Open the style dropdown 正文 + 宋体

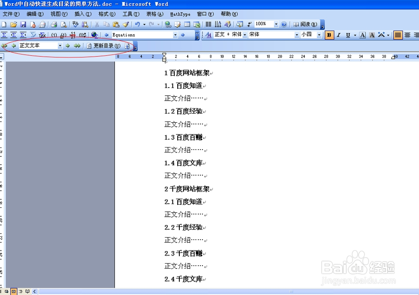point(245,35)
